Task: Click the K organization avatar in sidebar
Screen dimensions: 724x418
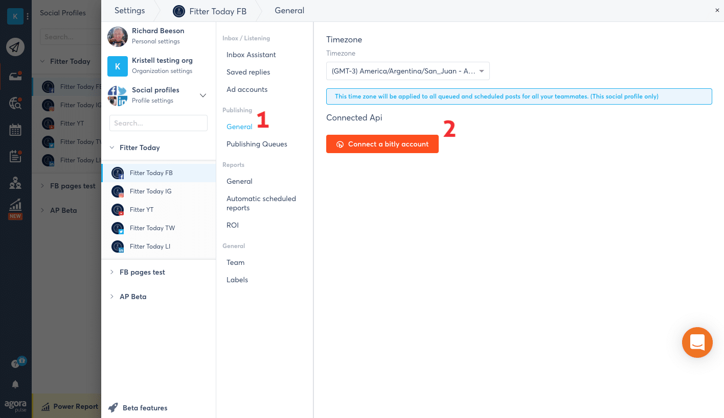Action: coord(15,16)
